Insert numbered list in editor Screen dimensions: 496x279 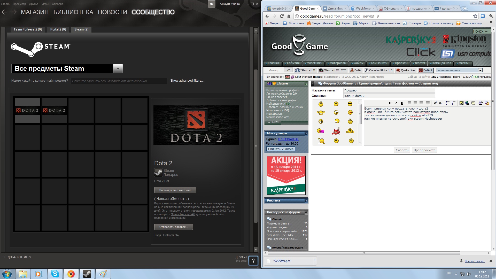(454, 103)
